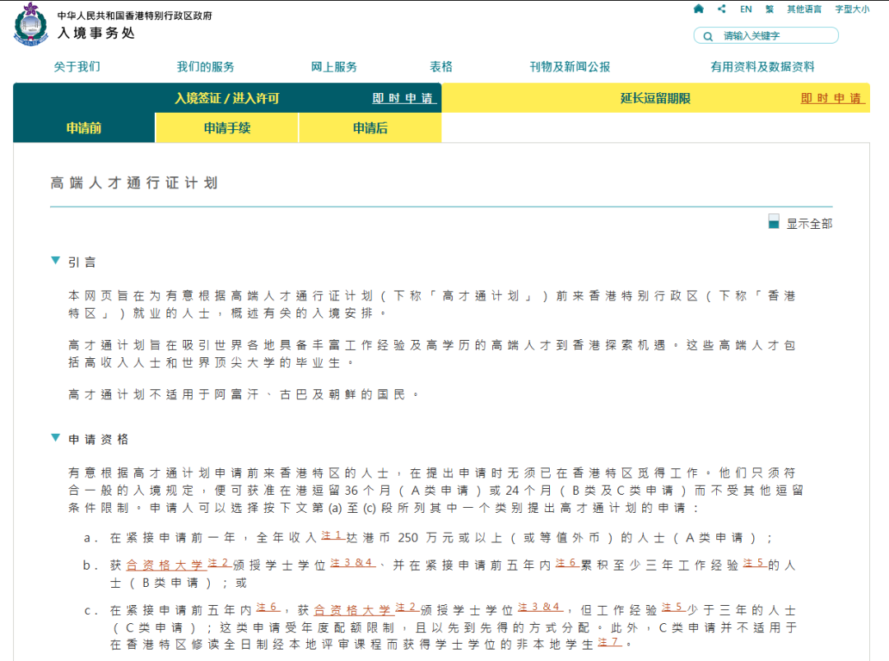This screenshot has width=889, height=661.
Task: Click the keyword search input field
Action: coord(775,36)
